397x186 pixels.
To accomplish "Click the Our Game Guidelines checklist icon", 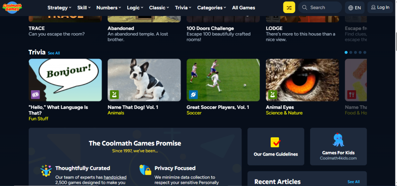I will click(x=276, y=142).
